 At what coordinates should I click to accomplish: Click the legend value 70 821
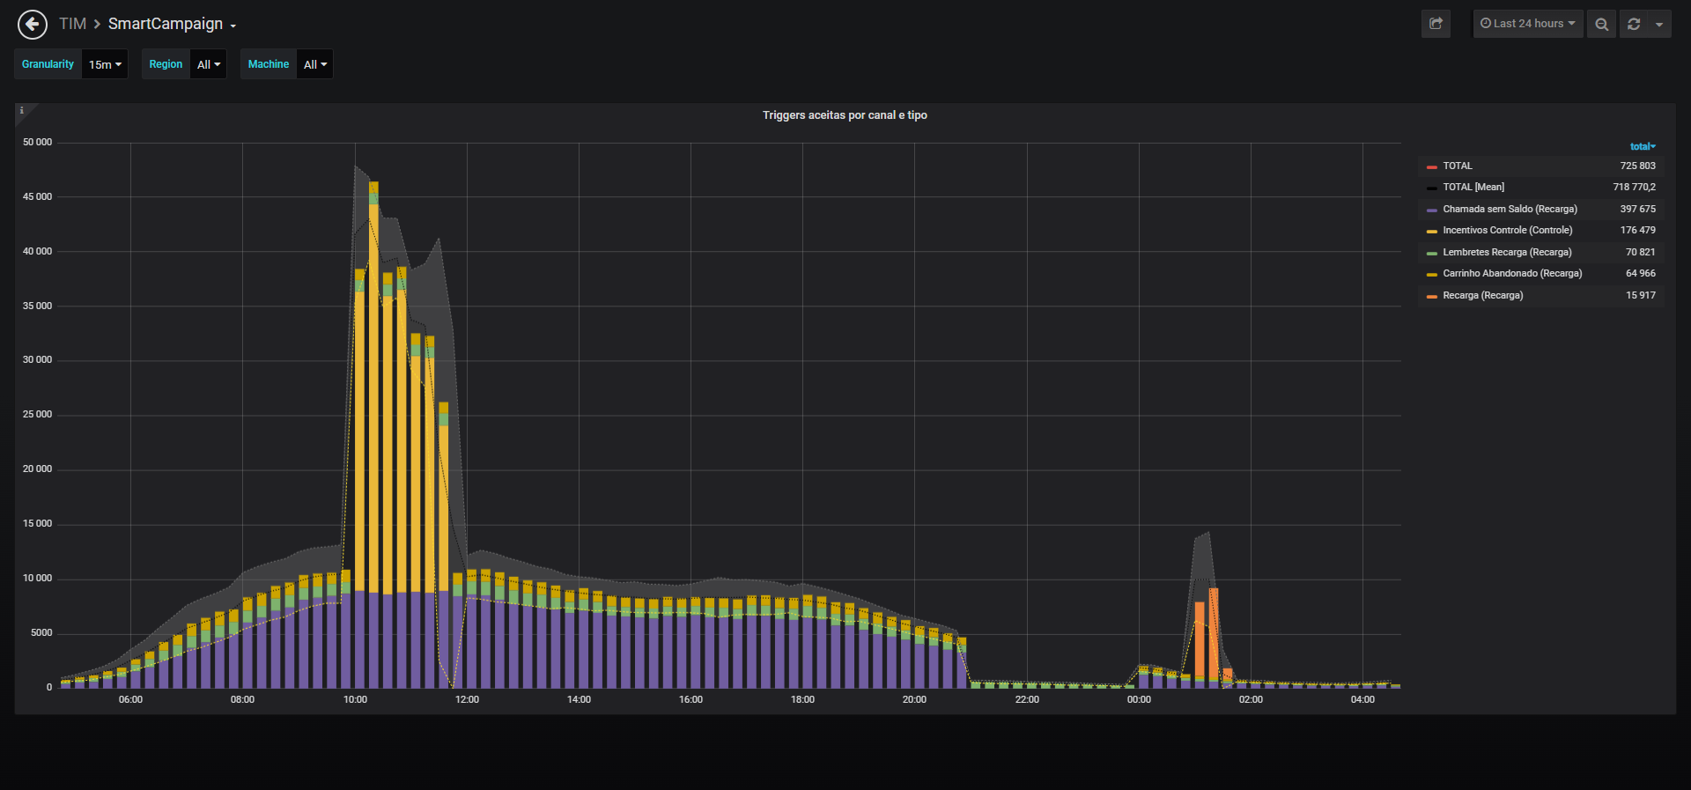(x=1640, y=252)
